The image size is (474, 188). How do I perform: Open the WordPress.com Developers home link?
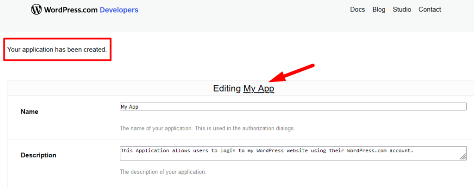coord(85,10)
